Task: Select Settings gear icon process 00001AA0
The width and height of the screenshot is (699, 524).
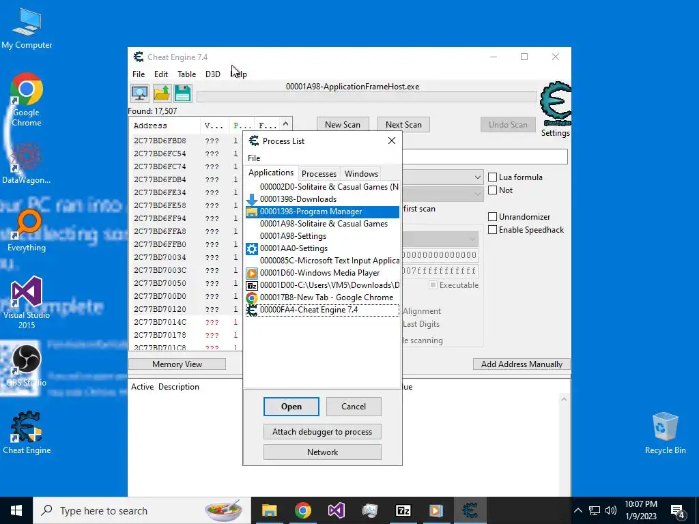Action: pyautogui.click(x=252, y=248)
